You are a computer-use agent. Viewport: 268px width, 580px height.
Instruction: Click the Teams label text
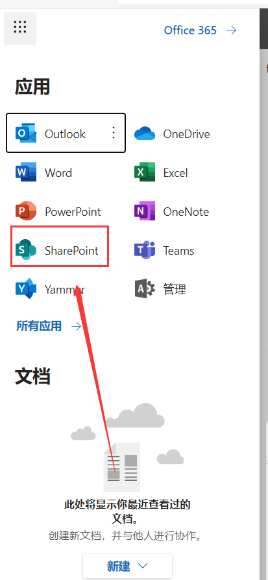pyautogui.click(x=179, y=250)
